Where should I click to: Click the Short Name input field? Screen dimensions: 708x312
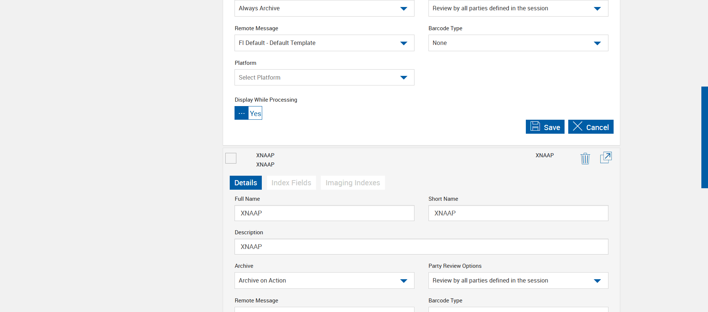[518, 213]
